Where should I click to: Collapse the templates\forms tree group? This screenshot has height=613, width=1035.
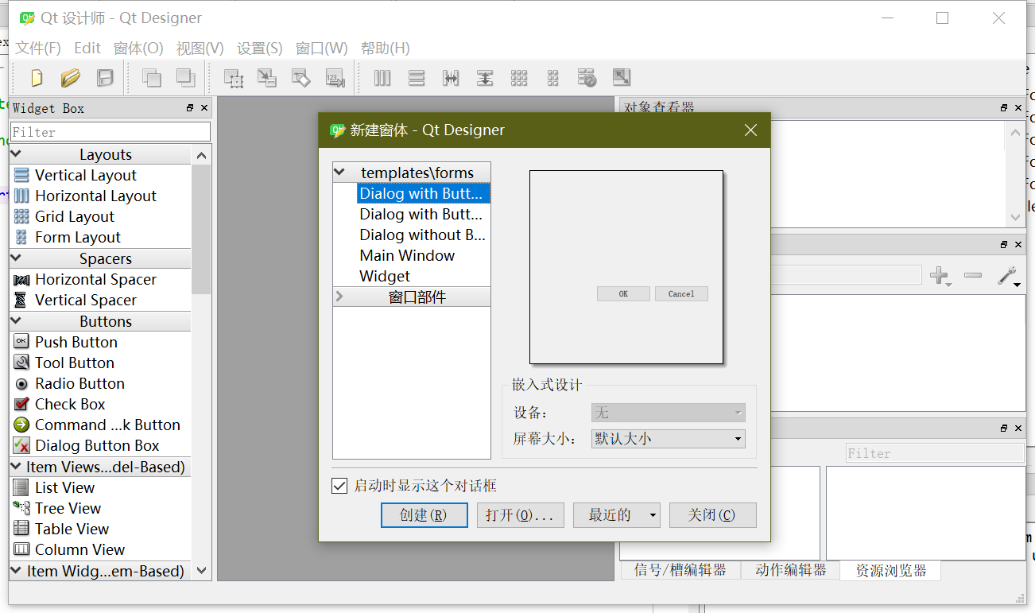[339, 173]
